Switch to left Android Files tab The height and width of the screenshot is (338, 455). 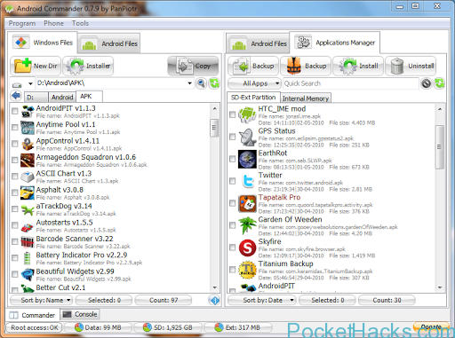pyautogui.click(x=109, y=43)
